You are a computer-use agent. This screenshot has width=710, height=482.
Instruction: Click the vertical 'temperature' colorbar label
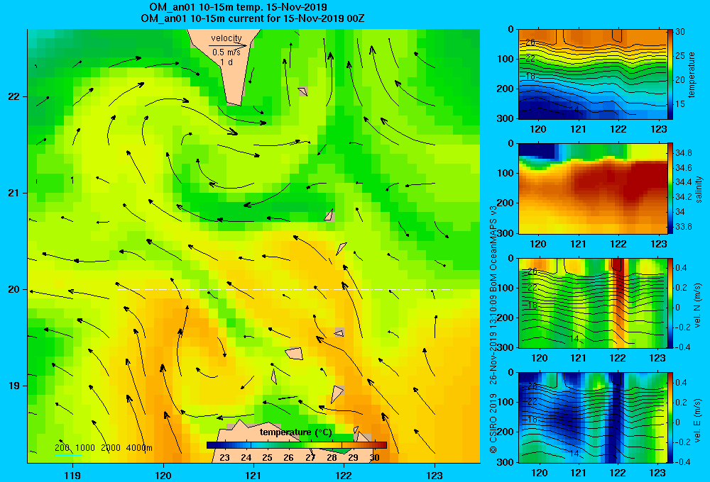coord(692,74)
